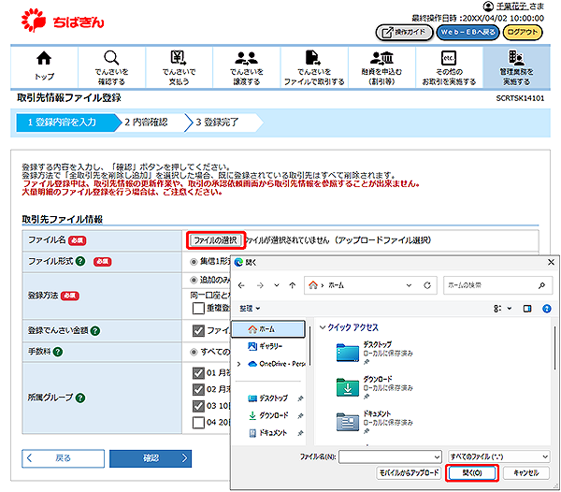This screenshot has width=561, height=492.
Task: Toggle the preview pane icon
Action: point(527,309)
